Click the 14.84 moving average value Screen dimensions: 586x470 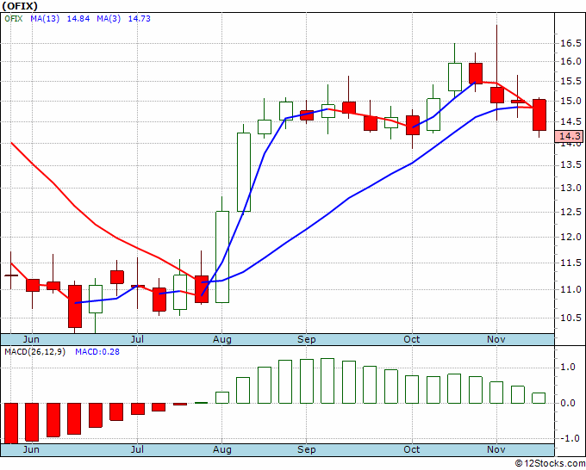[78, 18]
